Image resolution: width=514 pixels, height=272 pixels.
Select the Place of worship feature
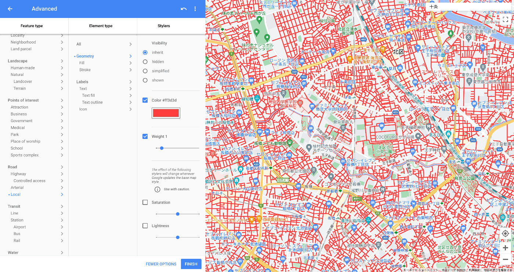(25, 141)
